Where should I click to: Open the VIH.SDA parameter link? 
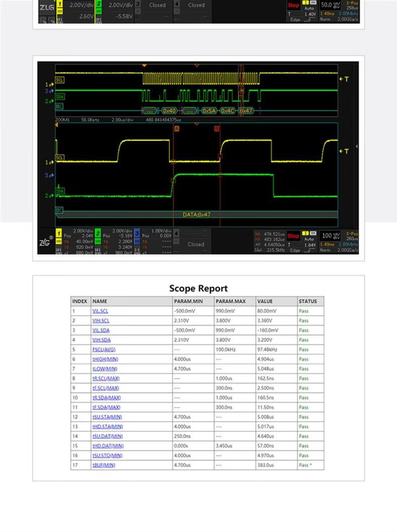[102, 340]
